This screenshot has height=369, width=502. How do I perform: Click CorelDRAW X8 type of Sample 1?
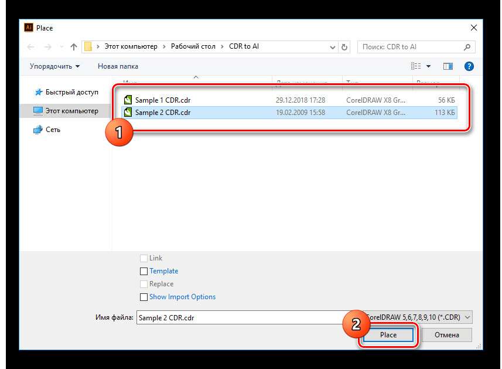click(375, 100)
